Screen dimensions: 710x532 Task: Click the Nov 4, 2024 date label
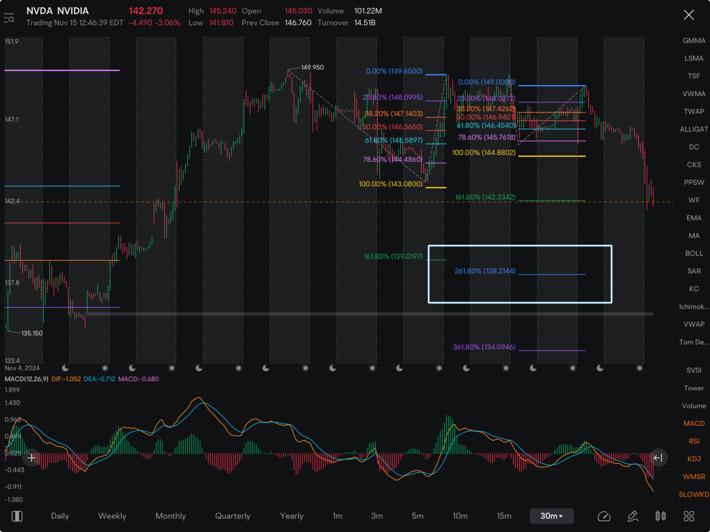[22, 368]
